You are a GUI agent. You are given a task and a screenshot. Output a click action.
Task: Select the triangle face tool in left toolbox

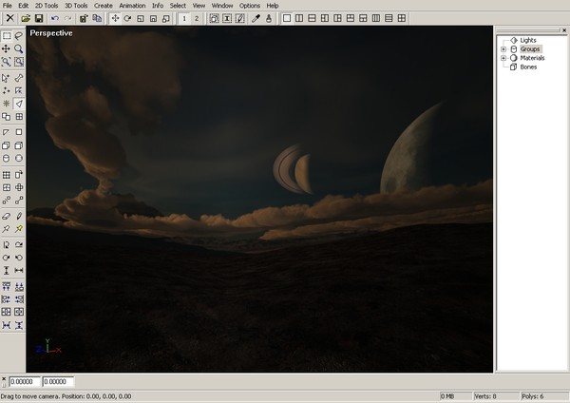click(x=19, y=104)
